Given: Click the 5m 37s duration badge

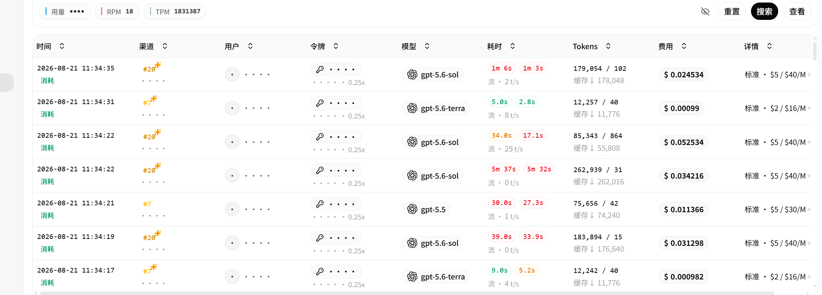Looking at the screenshot, I should coord(504,169).
